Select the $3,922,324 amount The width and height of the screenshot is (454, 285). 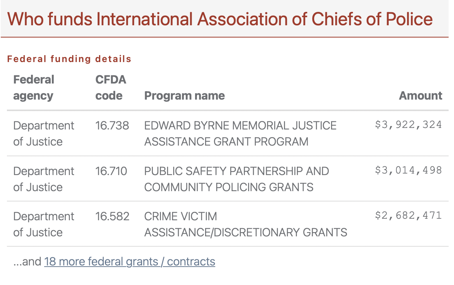[x=408, y=125]
